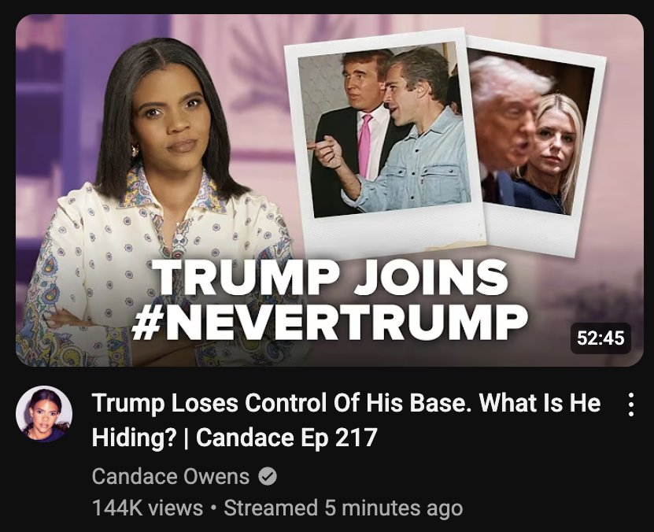Click the verified checkmark badge beside channel name

[268, 476]
